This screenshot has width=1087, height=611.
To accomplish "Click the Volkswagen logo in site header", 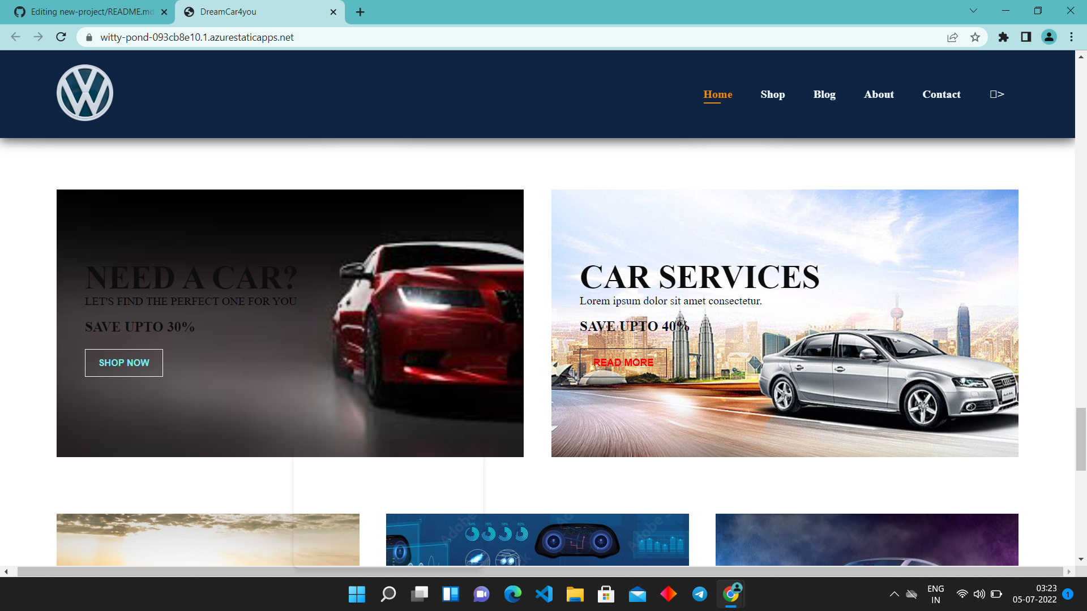I will coord(85,93).
